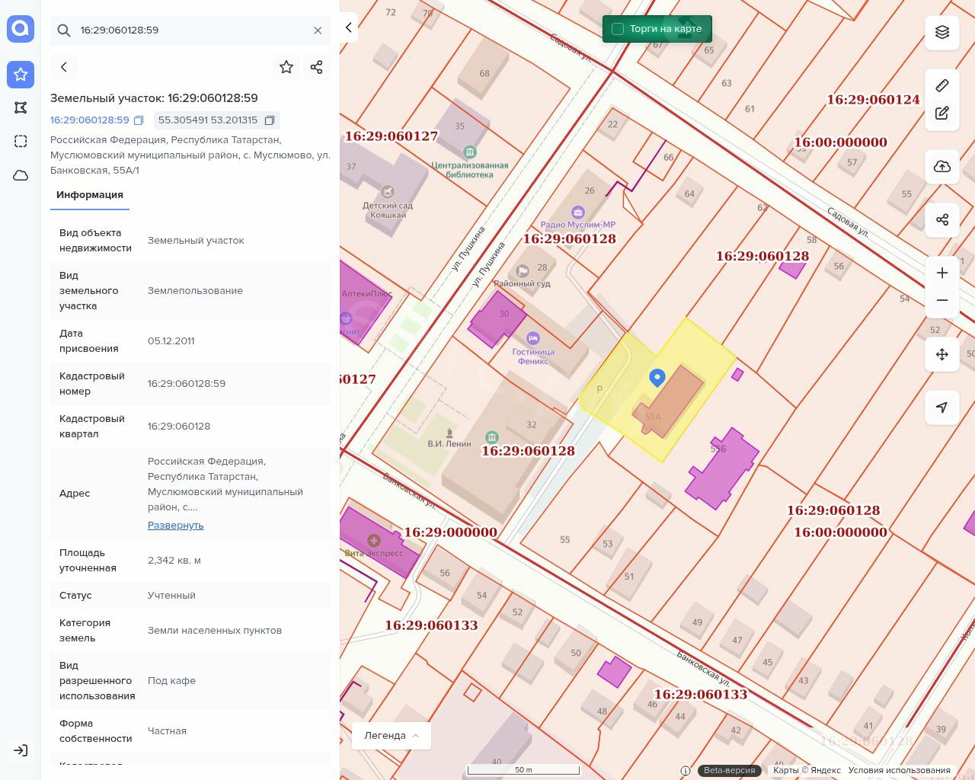Collapse the left information sidebar
Image resolution: width=975 pixels, height=780 pixels.
click(349, 28)
